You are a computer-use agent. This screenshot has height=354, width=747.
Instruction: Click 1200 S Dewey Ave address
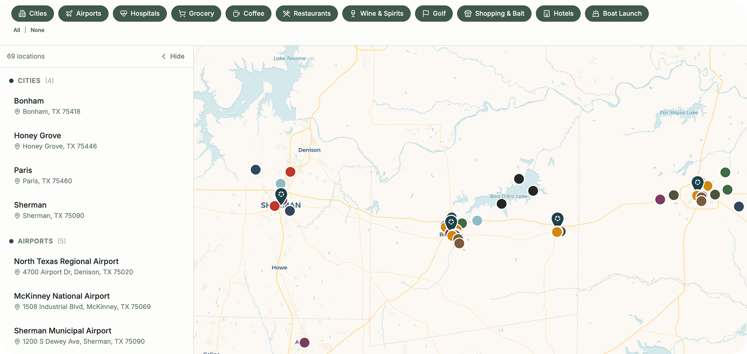coord(83,342)
